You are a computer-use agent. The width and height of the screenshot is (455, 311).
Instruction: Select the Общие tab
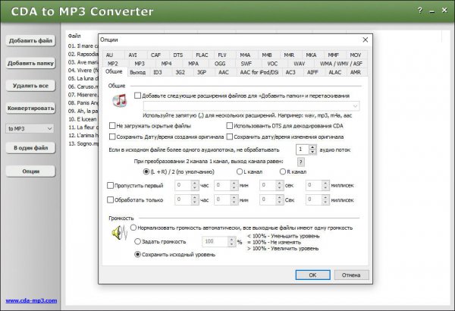tap(114, 72)
